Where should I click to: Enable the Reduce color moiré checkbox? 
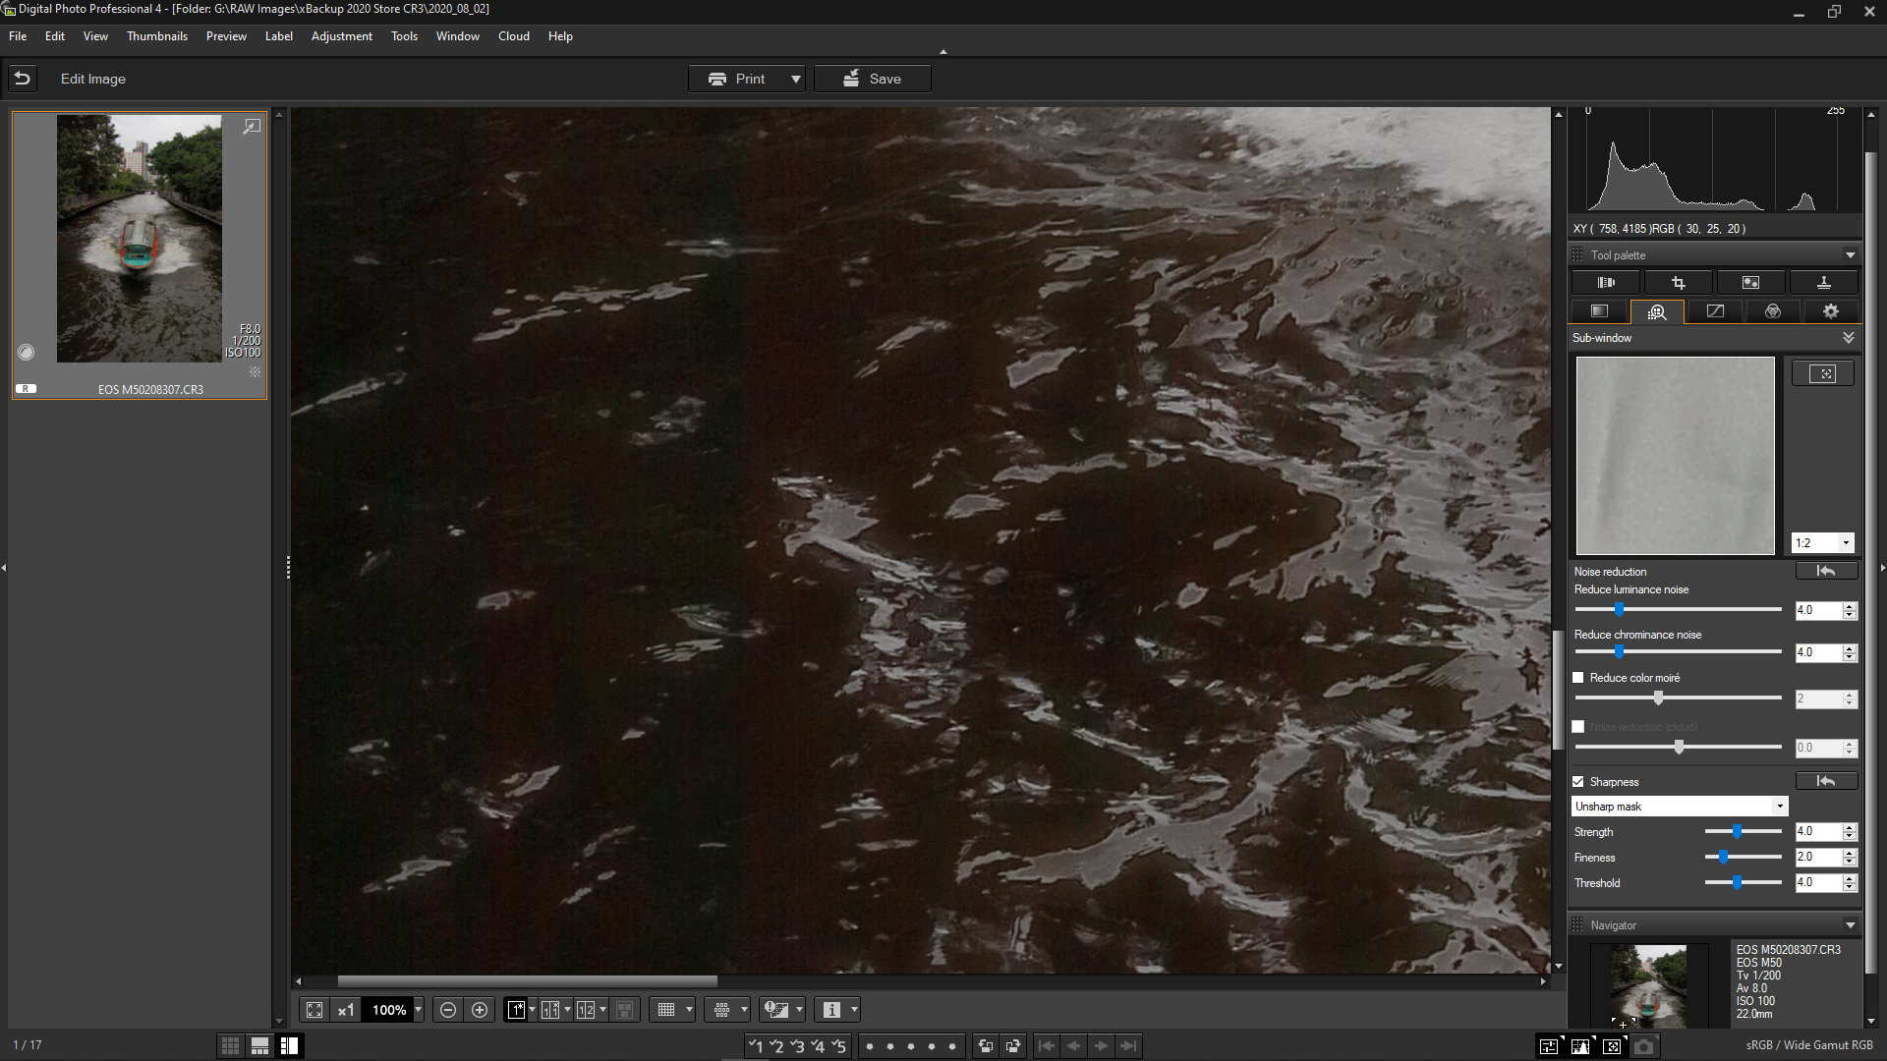pos(1578,678)
